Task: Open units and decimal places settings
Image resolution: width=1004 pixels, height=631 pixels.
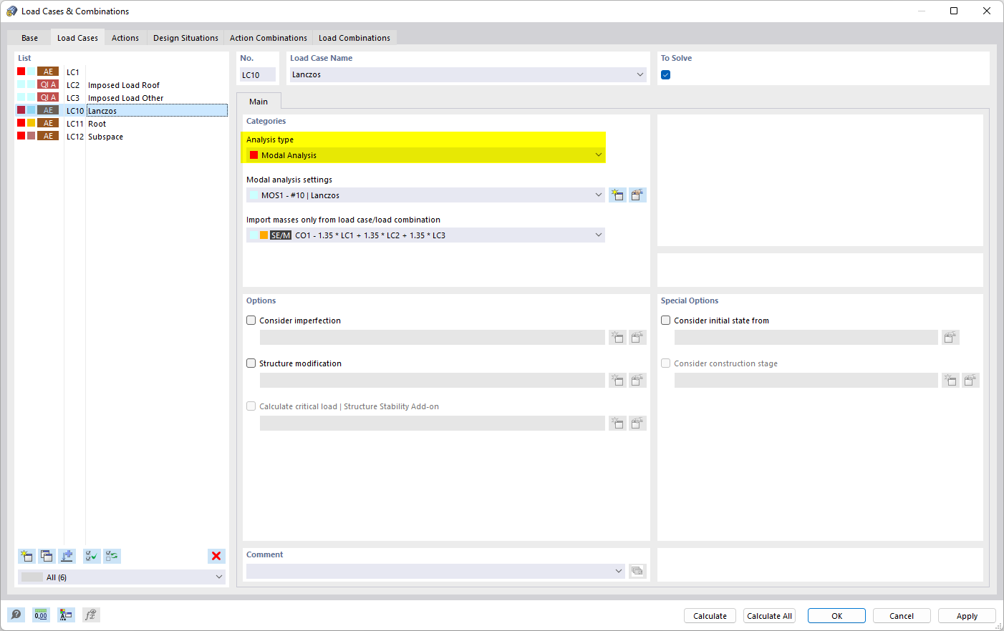Action: click(x=41, y=615)
